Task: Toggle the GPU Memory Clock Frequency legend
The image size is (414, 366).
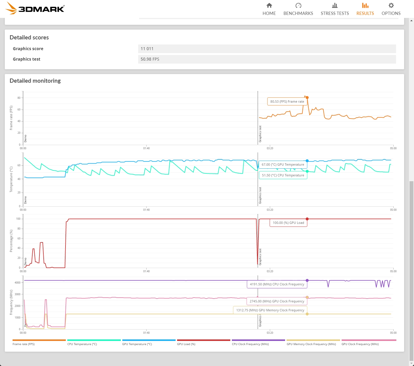Action: (311, 344)
